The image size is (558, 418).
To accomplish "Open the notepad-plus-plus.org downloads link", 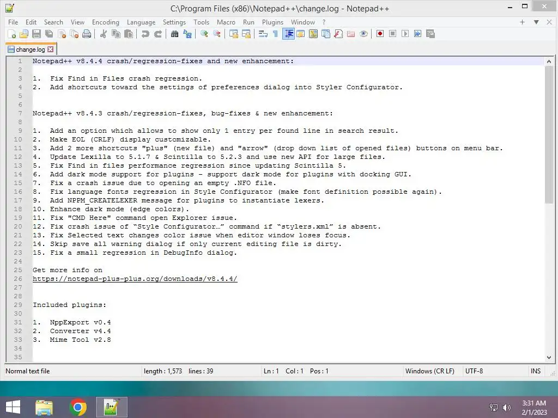I will point(135,279).
